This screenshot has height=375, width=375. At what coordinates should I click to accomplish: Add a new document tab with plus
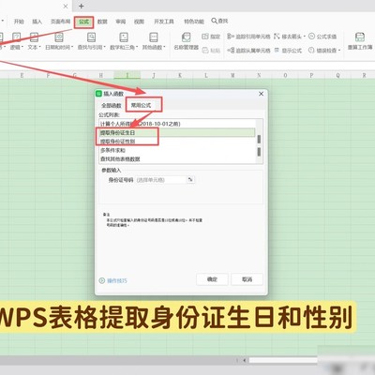(81, 6)
